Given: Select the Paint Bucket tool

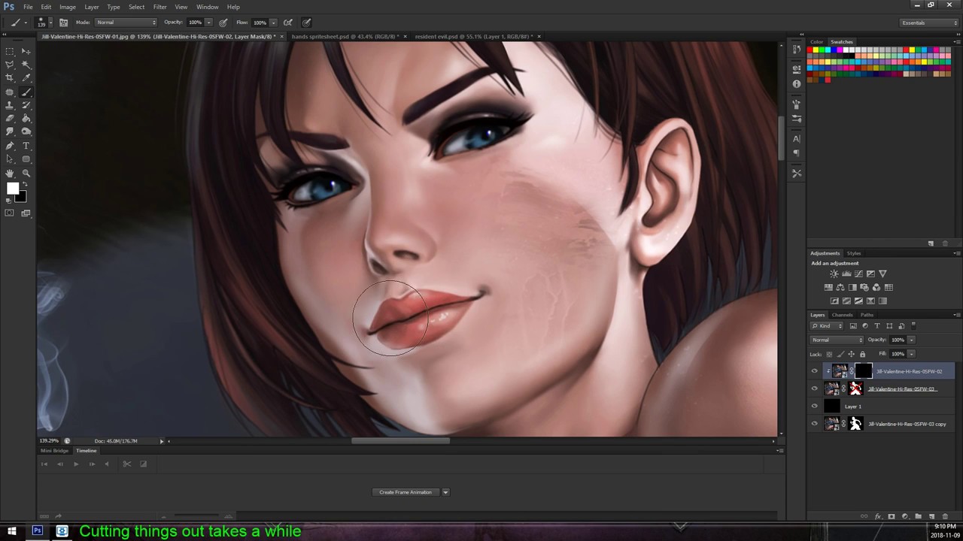Looking at the screenshot, I should [26, 118].
